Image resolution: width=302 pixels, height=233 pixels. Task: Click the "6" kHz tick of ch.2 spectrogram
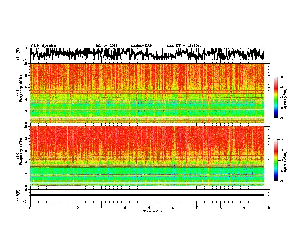(x=27, y=150)
